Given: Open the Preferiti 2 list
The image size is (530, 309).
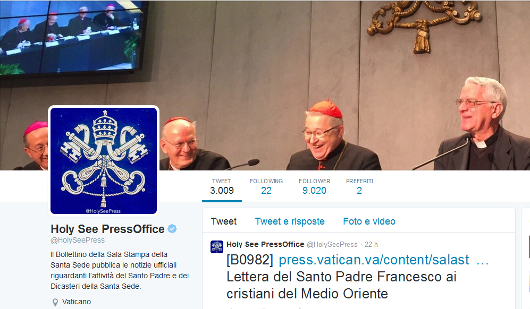Looking at the screenshot, I should coord(359,186).
